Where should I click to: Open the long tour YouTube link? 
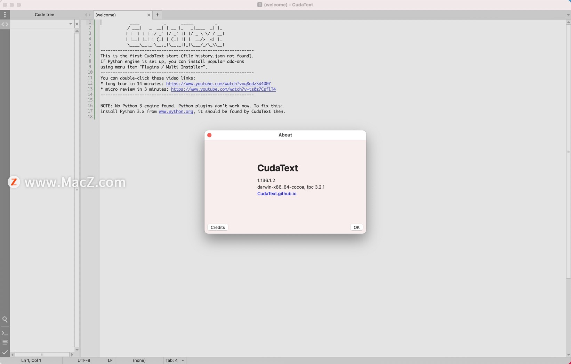218,84
